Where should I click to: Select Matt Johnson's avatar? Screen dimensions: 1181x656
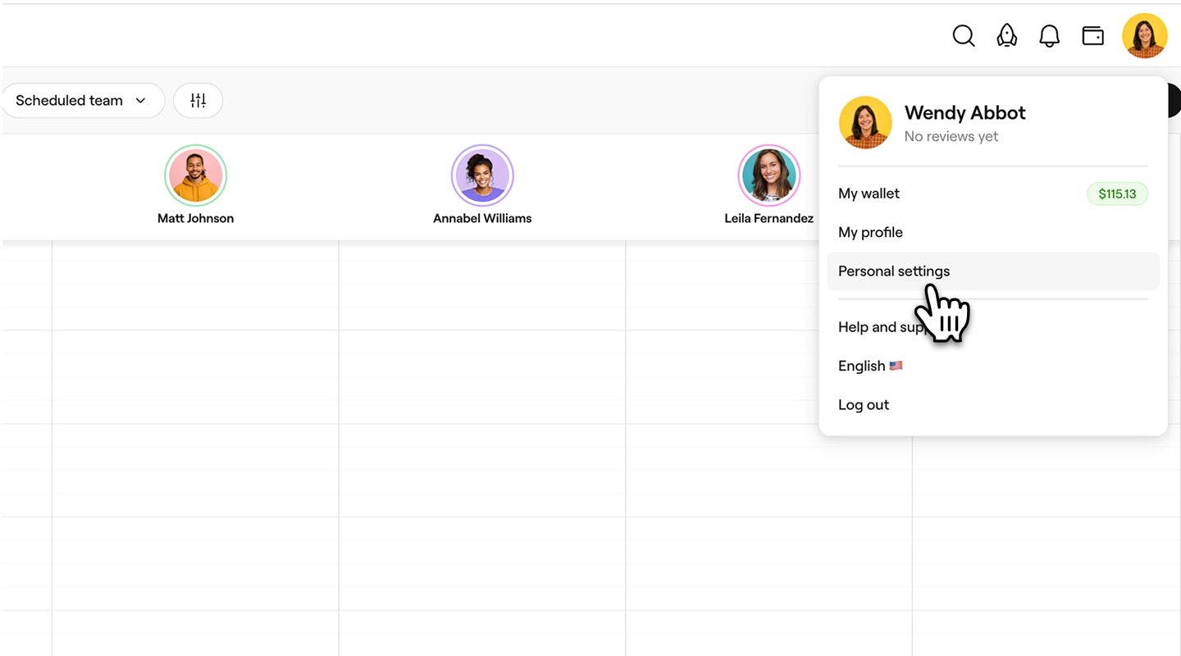pyautogui.click(x=195, y=175)
